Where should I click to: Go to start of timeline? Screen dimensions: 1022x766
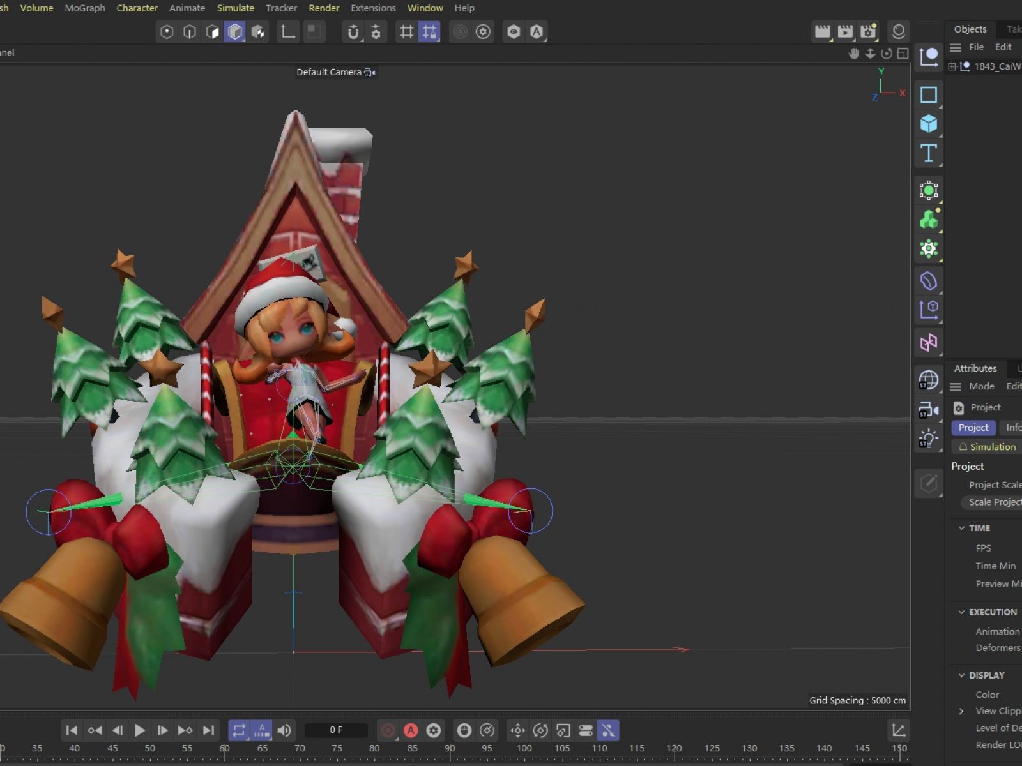click(x=72, y=730)
